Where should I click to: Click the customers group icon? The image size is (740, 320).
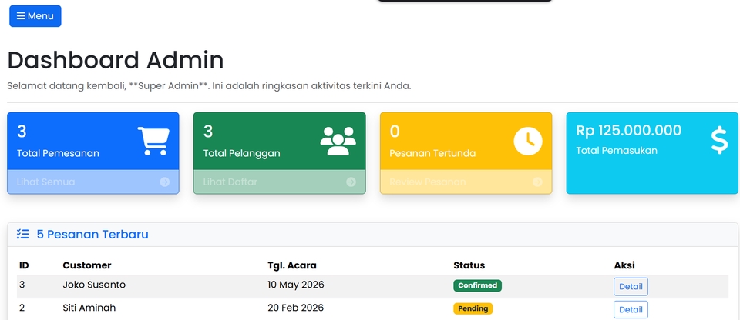coord(338,141)
